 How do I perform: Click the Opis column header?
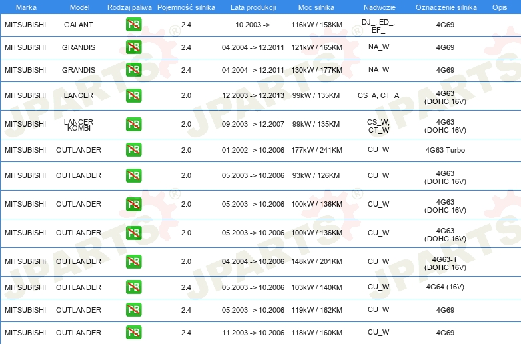[500, 7]
